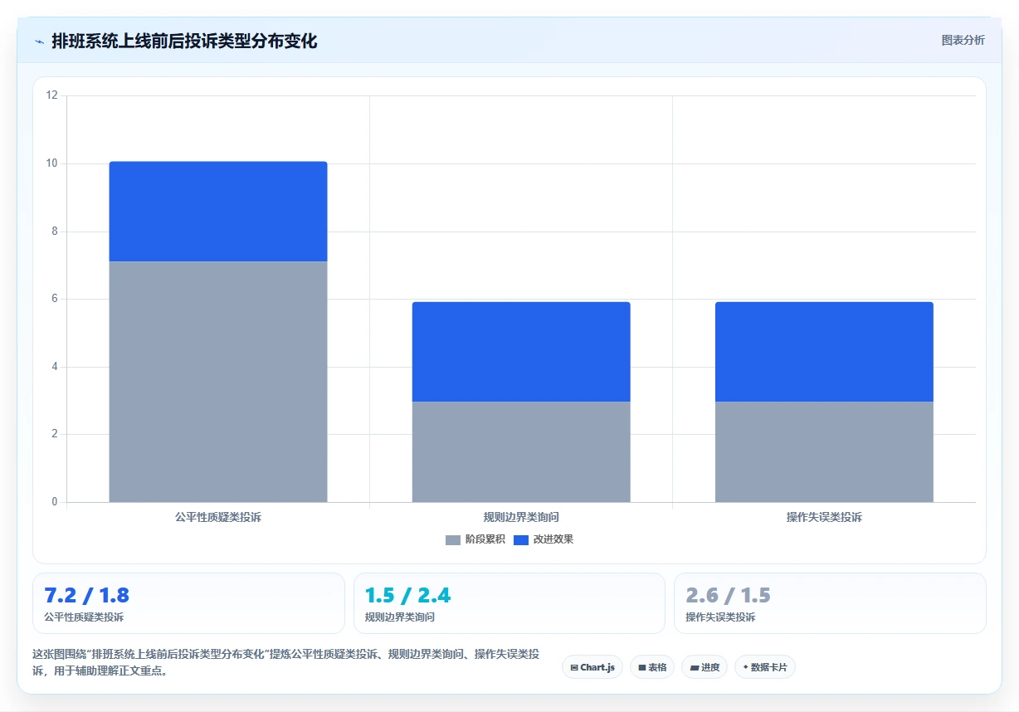Screen dimensions: 1019x712
Task: Select the blue segment of 公平性质疑类投诉 bar
Action: point(218,212)
